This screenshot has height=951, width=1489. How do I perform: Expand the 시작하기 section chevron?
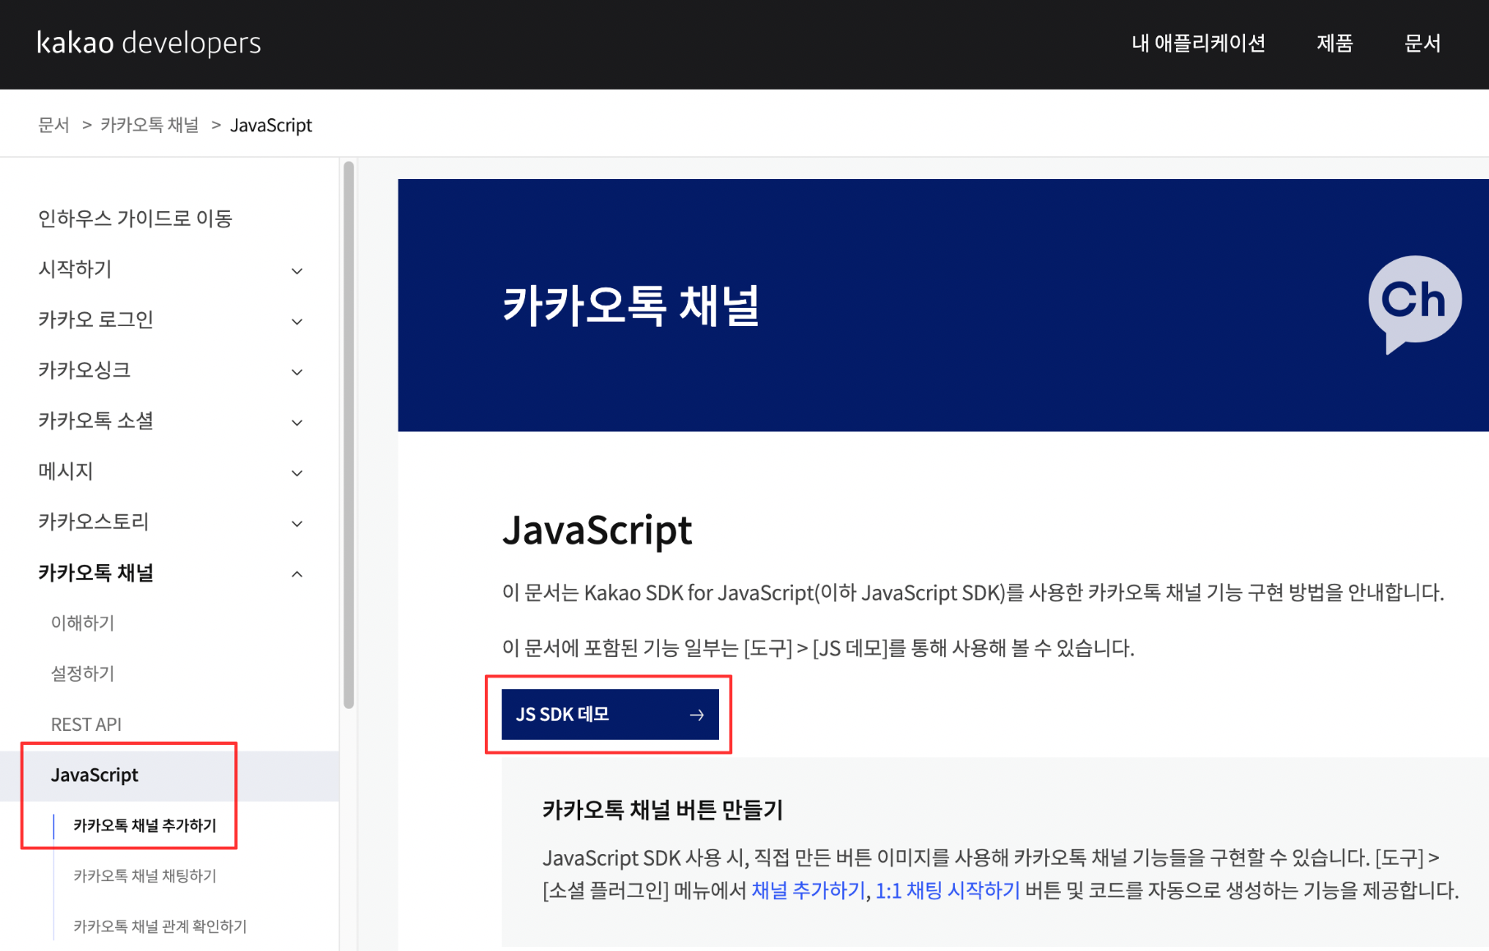point(297,271)
